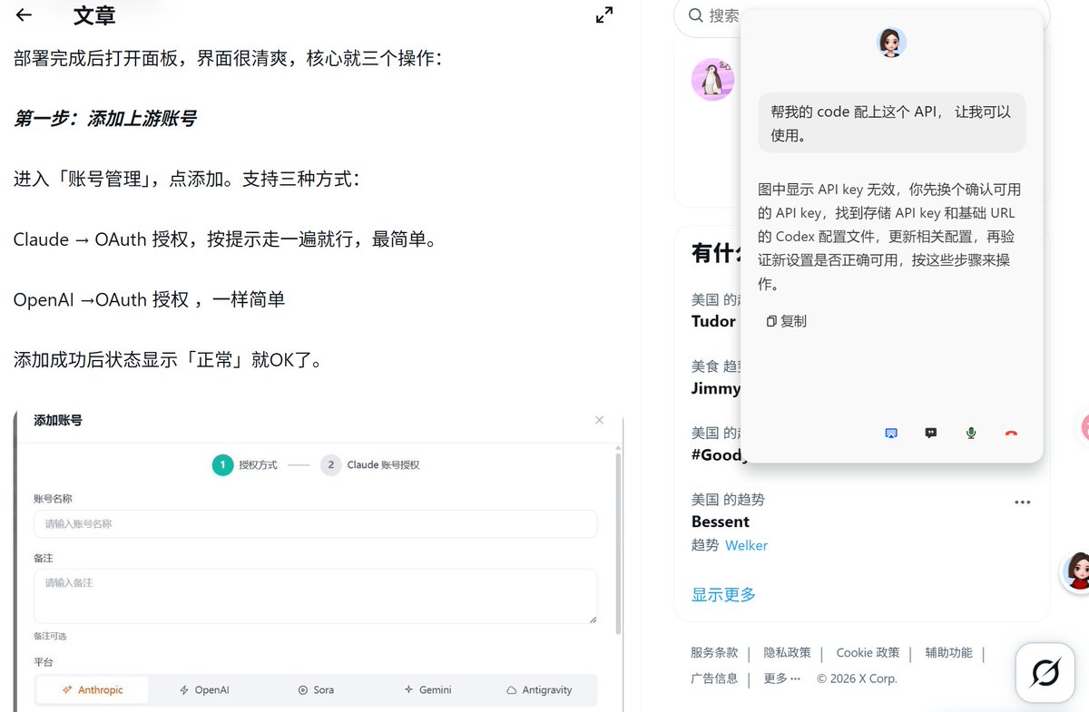Screen dimensions: 1089x712
Task: End the voice call with red hang-up icon
Action: coord(1010,433)
